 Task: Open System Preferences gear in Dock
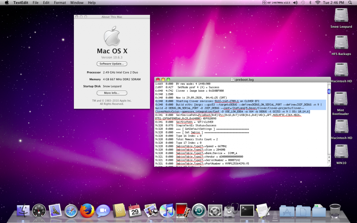(215, 211)
